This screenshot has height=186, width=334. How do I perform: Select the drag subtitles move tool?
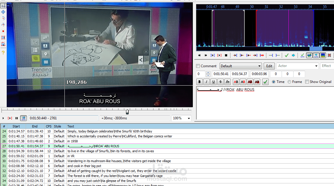point(3,12)
